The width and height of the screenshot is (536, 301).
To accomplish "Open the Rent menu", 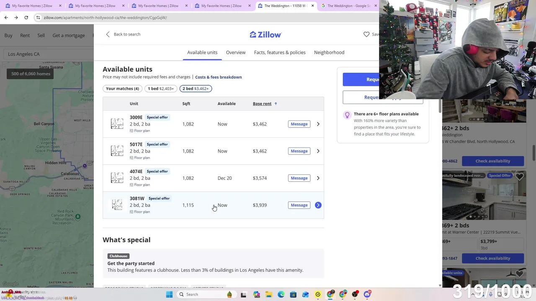I will click(x=25, y=36).
